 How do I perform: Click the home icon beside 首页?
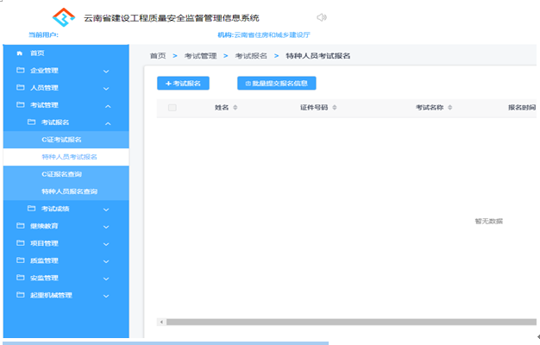(x=20, y=53)
